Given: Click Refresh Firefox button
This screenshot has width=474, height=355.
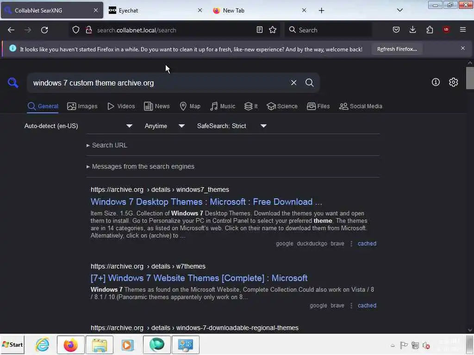Looking at the screenshot, I should coord(397,49).
